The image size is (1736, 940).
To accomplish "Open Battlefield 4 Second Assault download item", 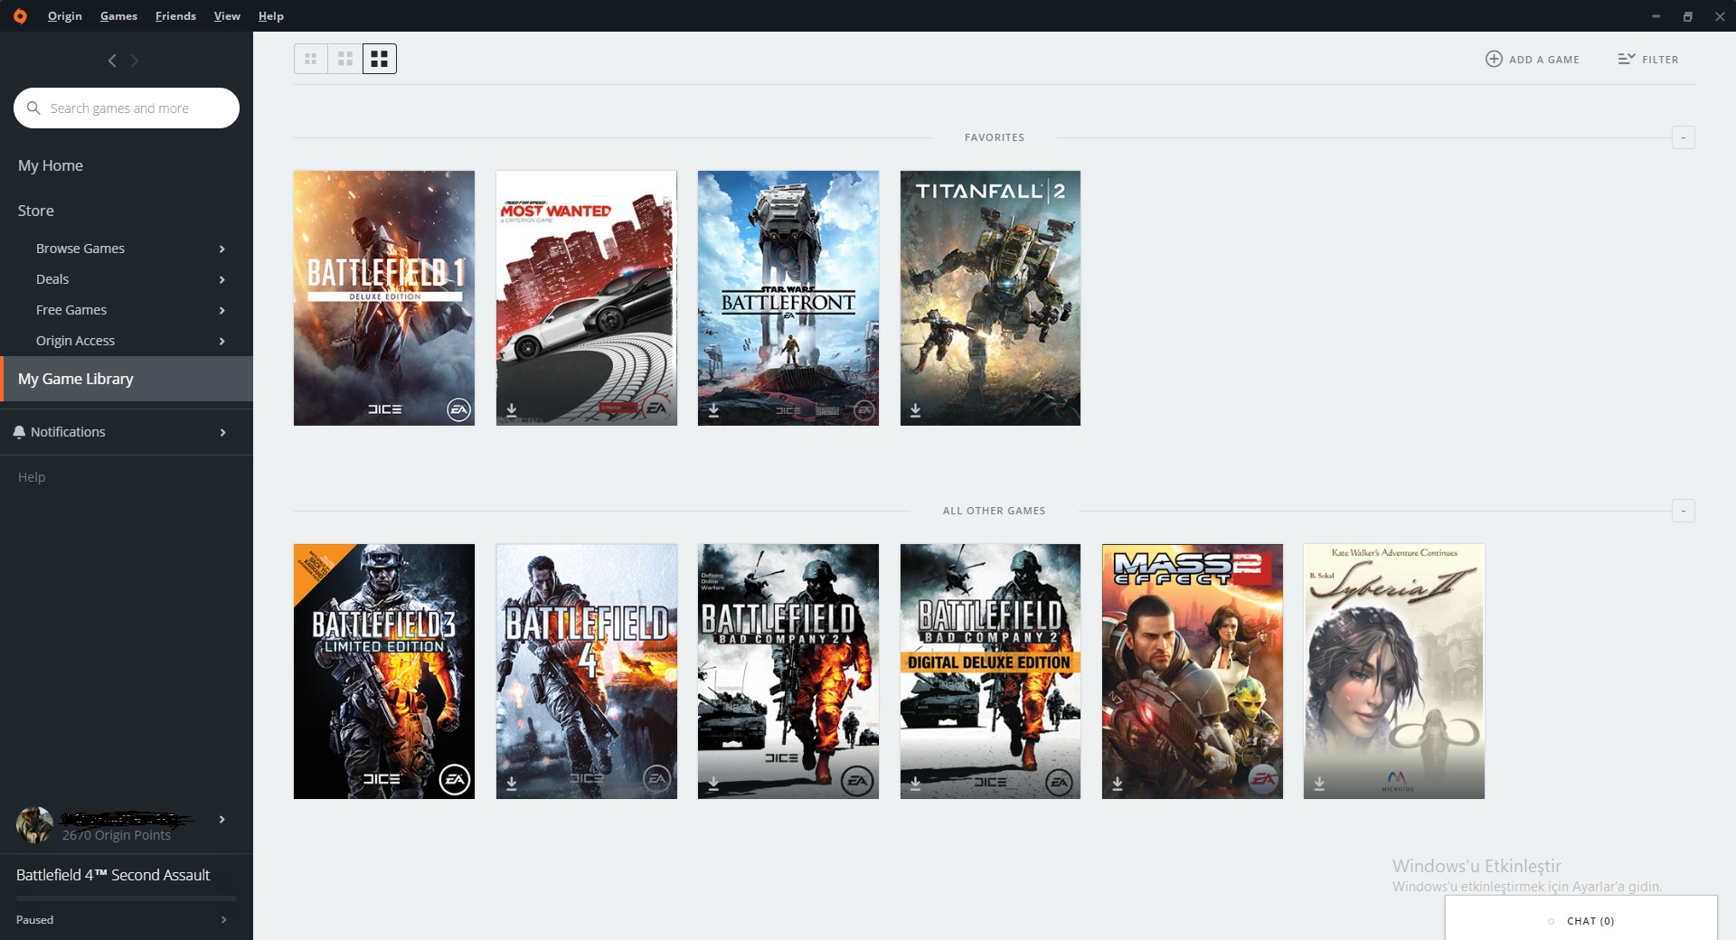I will click(113, 875).
